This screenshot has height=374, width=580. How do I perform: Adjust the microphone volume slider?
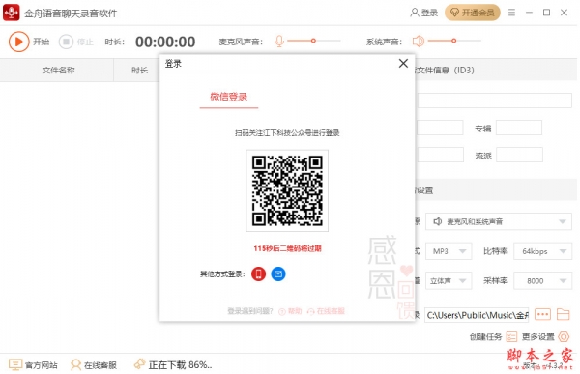[313, 41]
